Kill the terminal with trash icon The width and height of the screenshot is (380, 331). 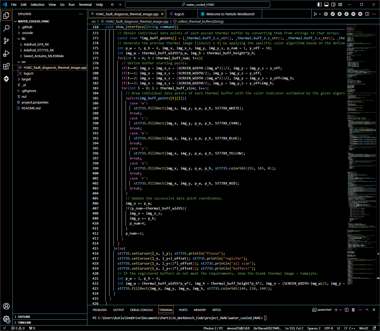coord(353,310)
